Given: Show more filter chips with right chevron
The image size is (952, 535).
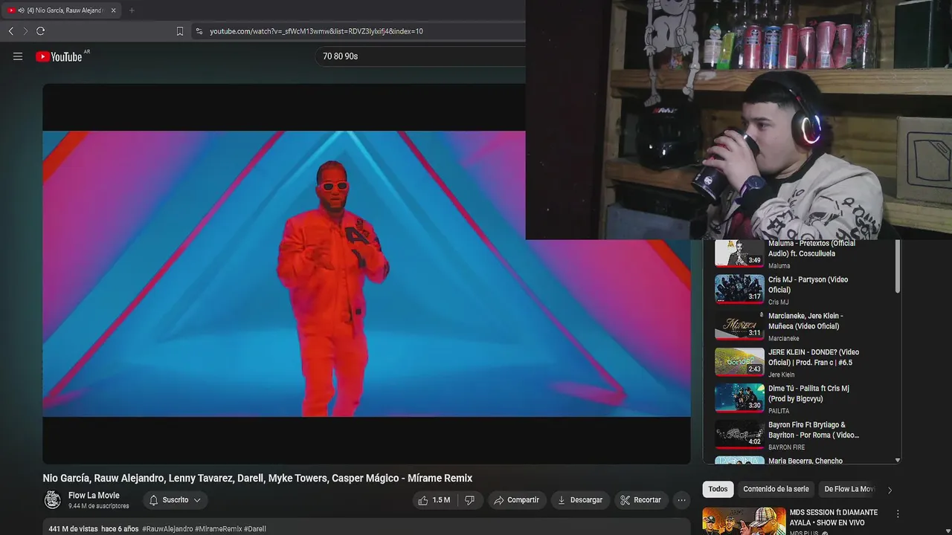Looking at the screenshot, I should 890,490.
